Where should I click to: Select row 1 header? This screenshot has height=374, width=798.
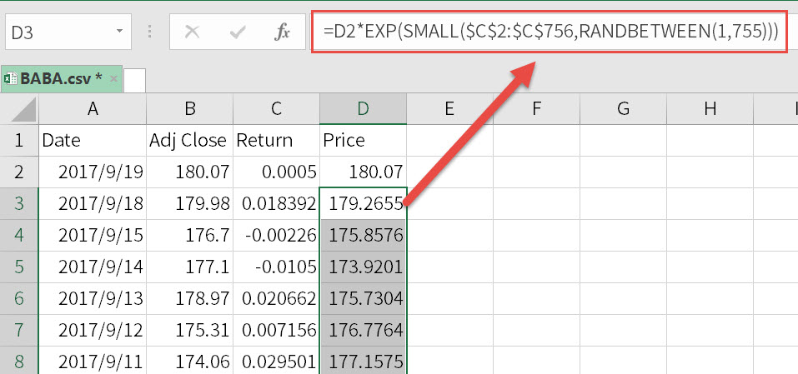(x=19, y=140)
